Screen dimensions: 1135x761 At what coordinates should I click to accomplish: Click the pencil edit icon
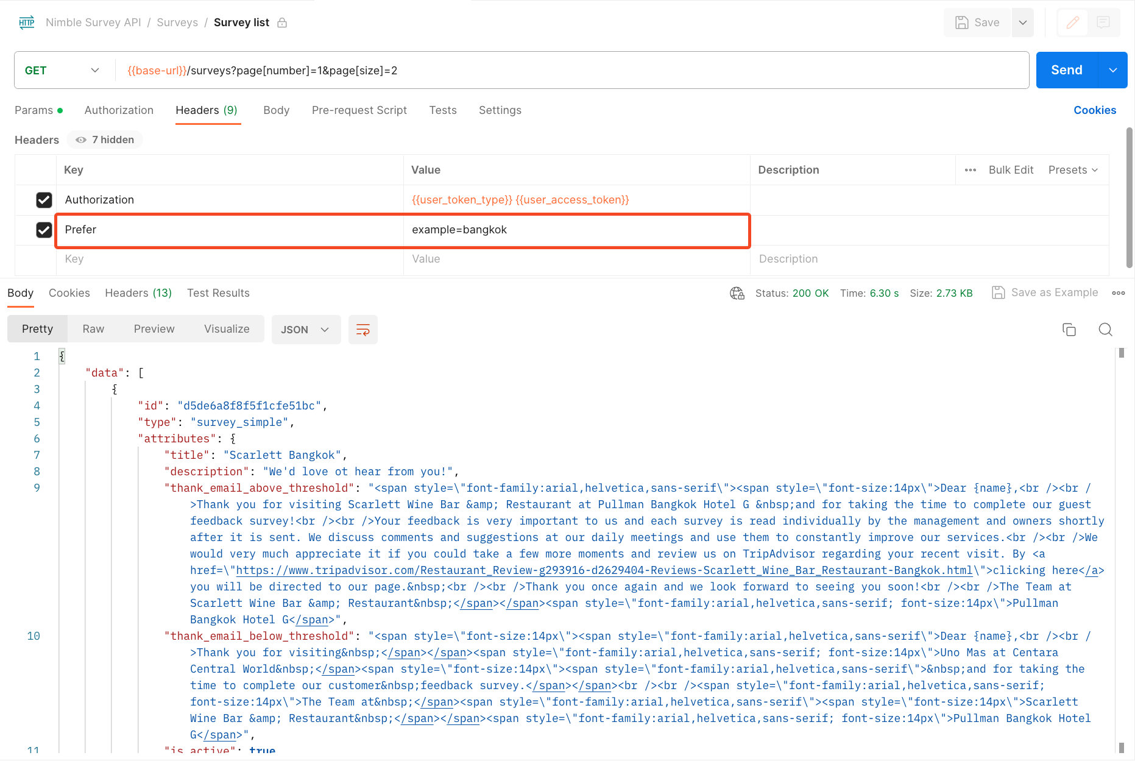tap(1073, 23)
